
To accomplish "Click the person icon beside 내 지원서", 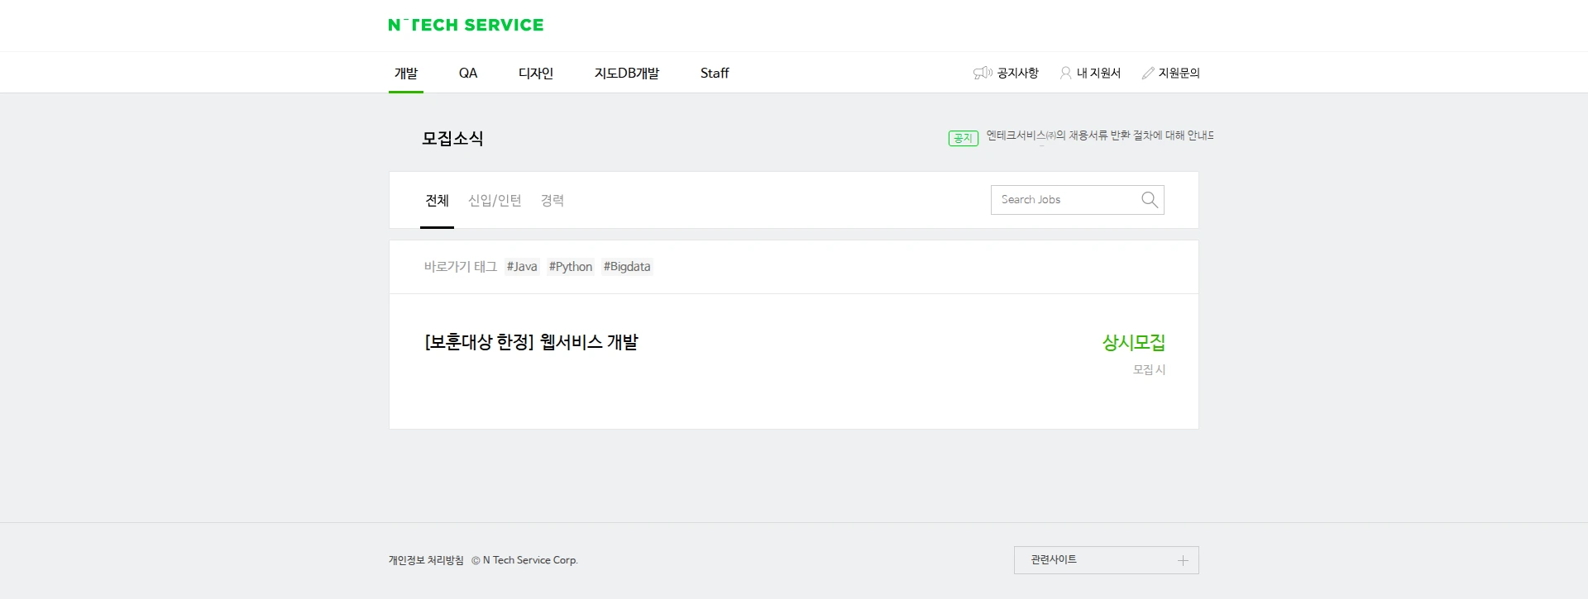I will pyautogui.click(x=1065, y=73).
